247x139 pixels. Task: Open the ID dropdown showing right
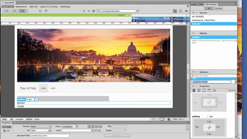50,131
